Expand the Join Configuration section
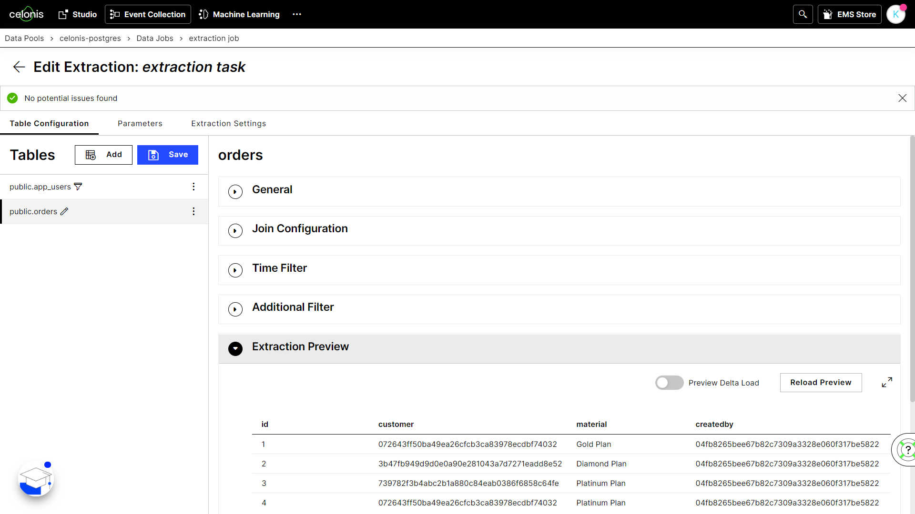The image size is (915, 514). click(235, 231)
